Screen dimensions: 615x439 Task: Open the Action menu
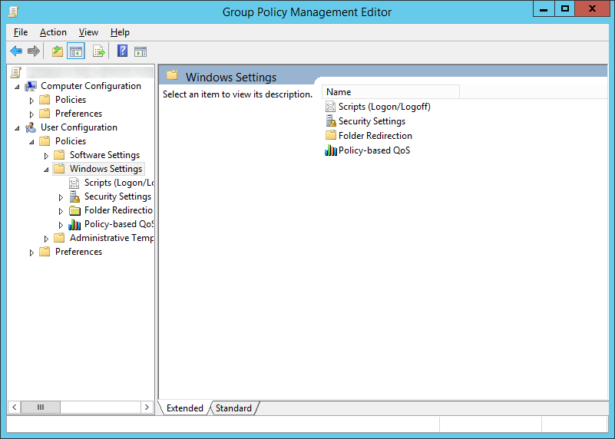[x=53, y=32]
